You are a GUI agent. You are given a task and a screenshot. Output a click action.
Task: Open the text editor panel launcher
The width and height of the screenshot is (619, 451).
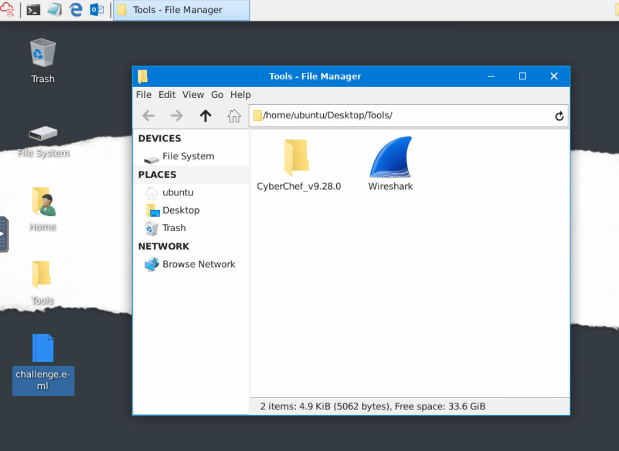(x=55, y=10)
